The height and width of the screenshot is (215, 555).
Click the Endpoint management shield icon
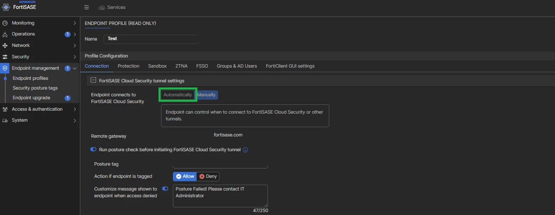(x=5, y=68)
